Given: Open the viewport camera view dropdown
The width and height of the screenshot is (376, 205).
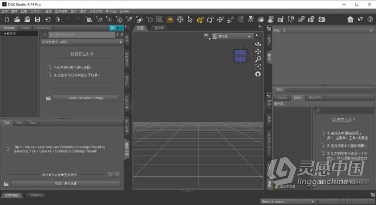Looking at the screenshot, I should (232, 36).
